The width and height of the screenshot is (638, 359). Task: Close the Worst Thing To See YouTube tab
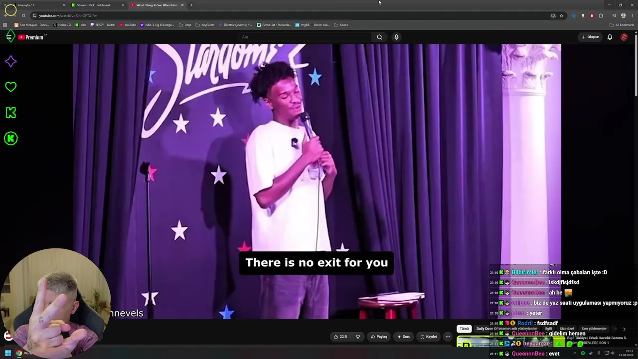[182, 5]
